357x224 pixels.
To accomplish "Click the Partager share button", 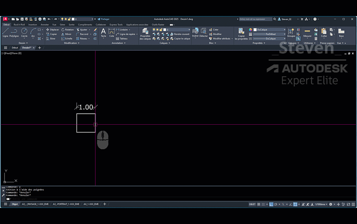I will tap(104, 19).
